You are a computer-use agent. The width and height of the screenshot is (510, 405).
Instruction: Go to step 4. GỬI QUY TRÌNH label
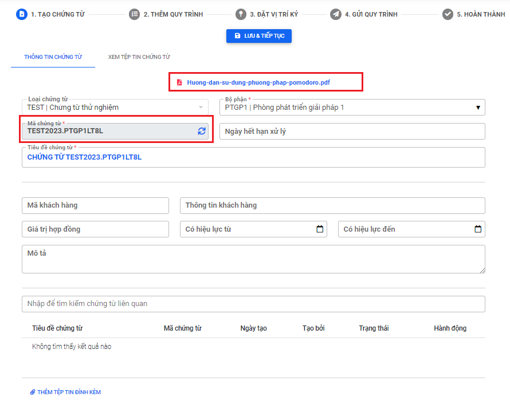pyautogui.click(x=371, y=14)
